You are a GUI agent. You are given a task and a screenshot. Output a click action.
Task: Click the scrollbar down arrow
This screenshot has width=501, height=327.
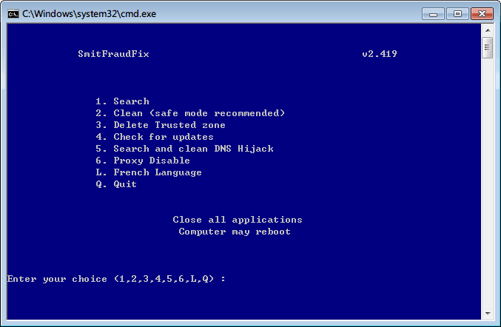(488, 313)
